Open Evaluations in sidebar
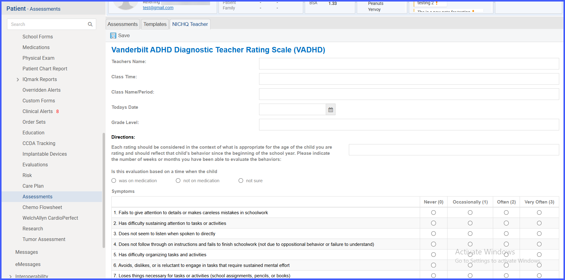The image size is (565, 280). coord(35,165)
